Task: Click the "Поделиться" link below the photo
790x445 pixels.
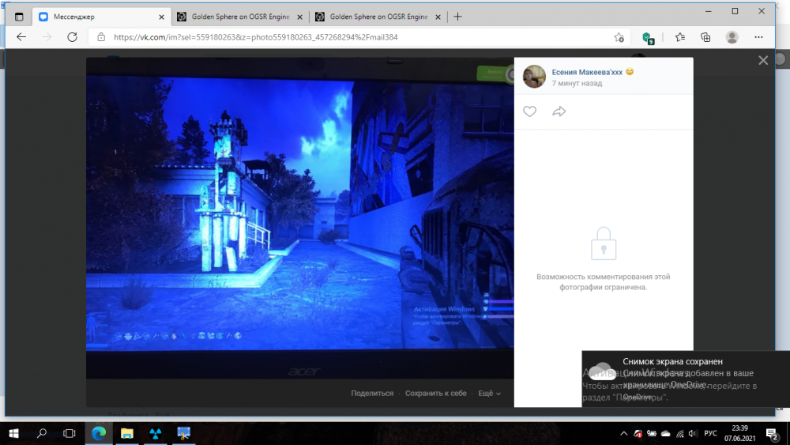Action: click(372, 393)
